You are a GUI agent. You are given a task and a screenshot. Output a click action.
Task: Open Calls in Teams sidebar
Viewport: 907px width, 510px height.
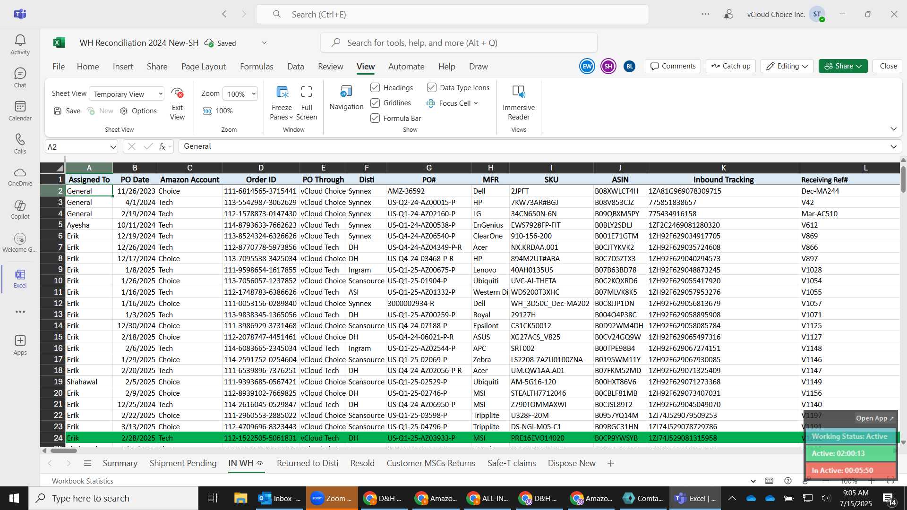point(20,144)
